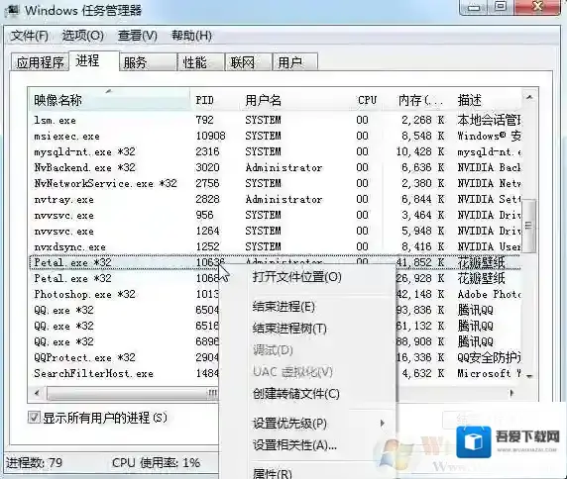
Task: Select QQ.exe with PID 6504
Action: [x=123, y=310]
